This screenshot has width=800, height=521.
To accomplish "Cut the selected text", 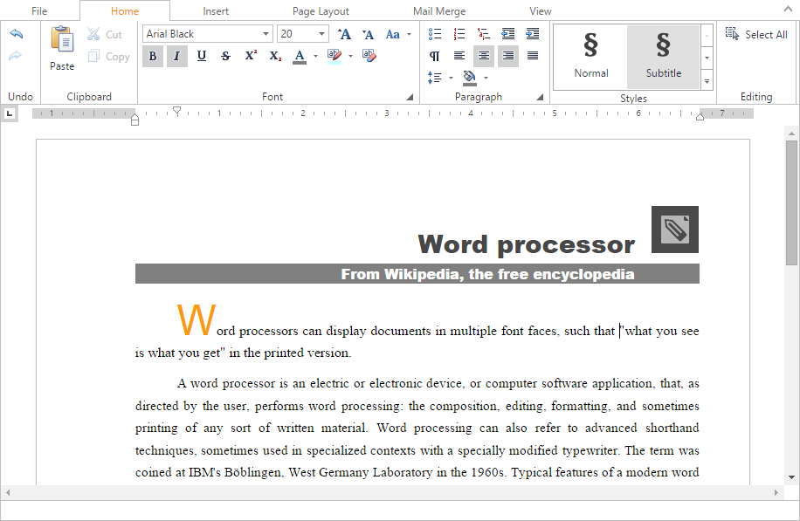I will pyautogui.click(x=105, y=34).
